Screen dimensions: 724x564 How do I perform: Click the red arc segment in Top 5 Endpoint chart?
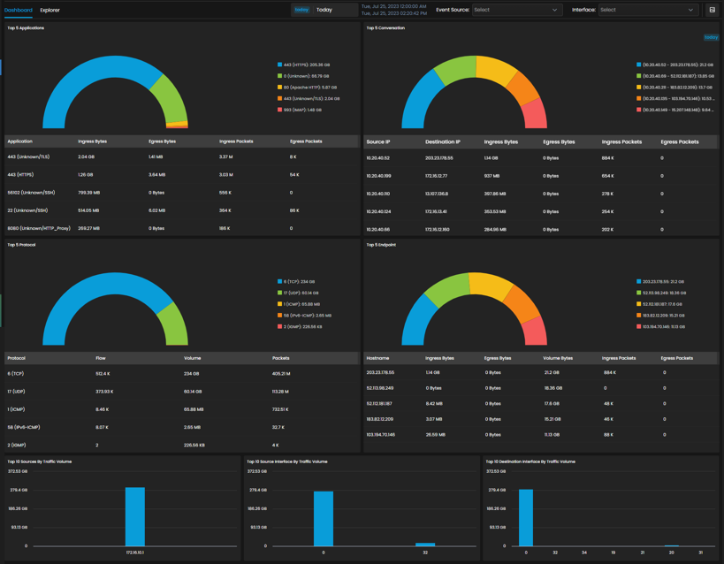[536, 332]
